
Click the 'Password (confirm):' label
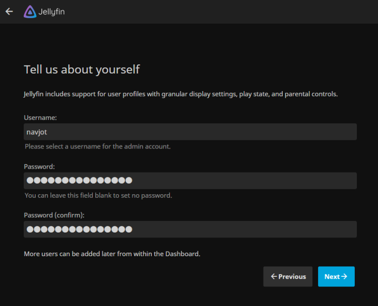pyautogui.click(x=54, y=215)
